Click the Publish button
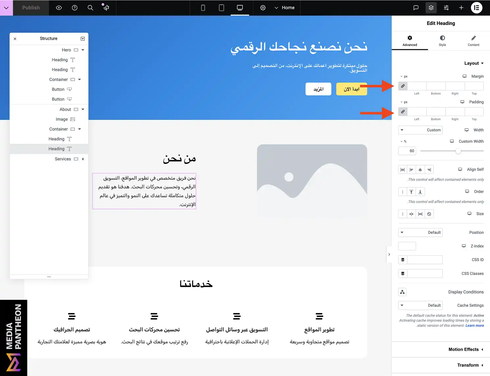 31,8
